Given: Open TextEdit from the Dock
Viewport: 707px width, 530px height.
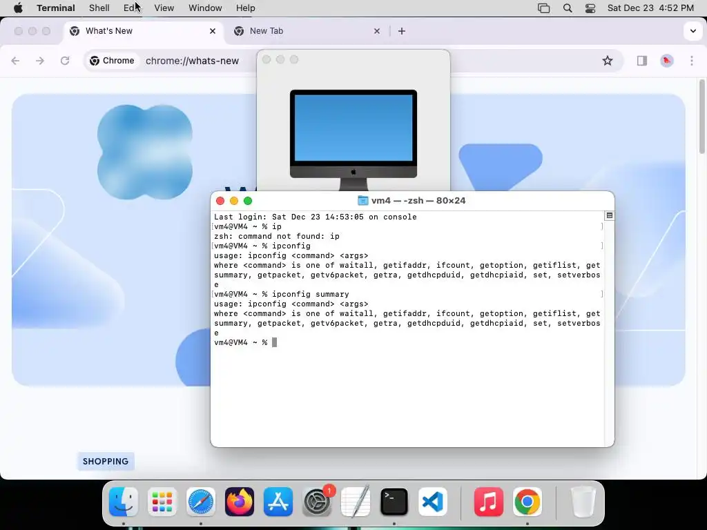Looking at the screenshot, I should tap(356, 502).
